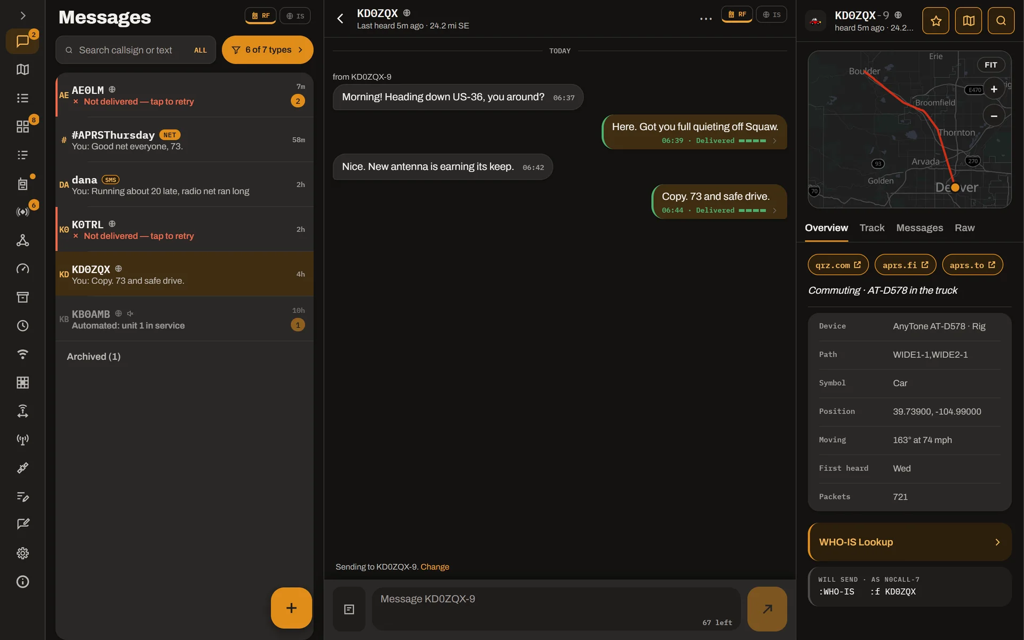Toggle RF transport in chat header
Screen dimensions: 1024x640
737,14
